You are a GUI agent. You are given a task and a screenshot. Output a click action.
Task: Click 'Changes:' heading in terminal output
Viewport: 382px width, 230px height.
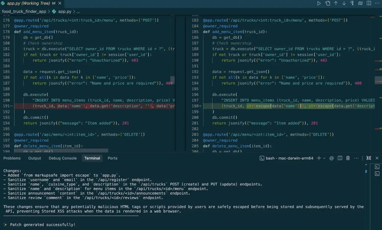[12, 171]
